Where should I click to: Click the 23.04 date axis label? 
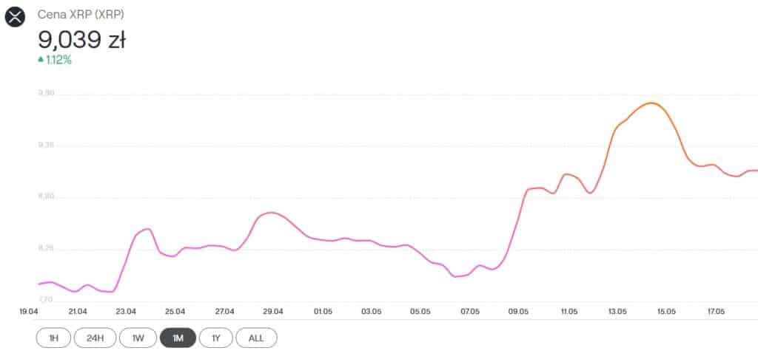tap(126, 312)
